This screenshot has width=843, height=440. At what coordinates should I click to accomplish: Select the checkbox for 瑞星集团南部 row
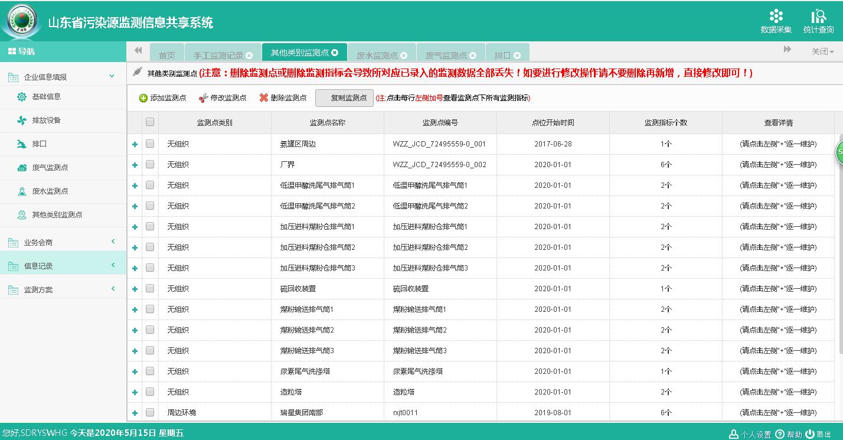pyautogui.click(x=150, y=412)
